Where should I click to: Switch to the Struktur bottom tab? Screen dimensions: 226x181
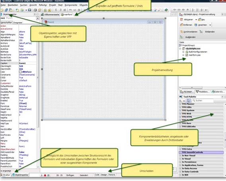click(6, 175)
